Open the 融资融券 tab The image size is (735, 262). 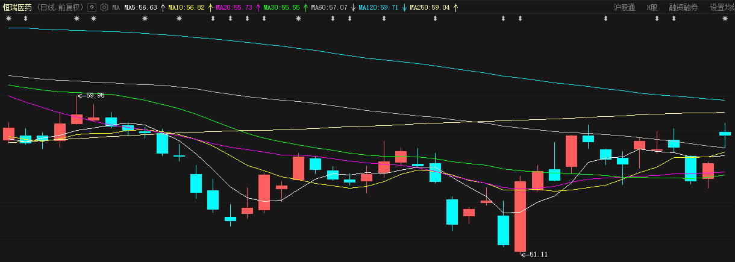tap(683, 8)
